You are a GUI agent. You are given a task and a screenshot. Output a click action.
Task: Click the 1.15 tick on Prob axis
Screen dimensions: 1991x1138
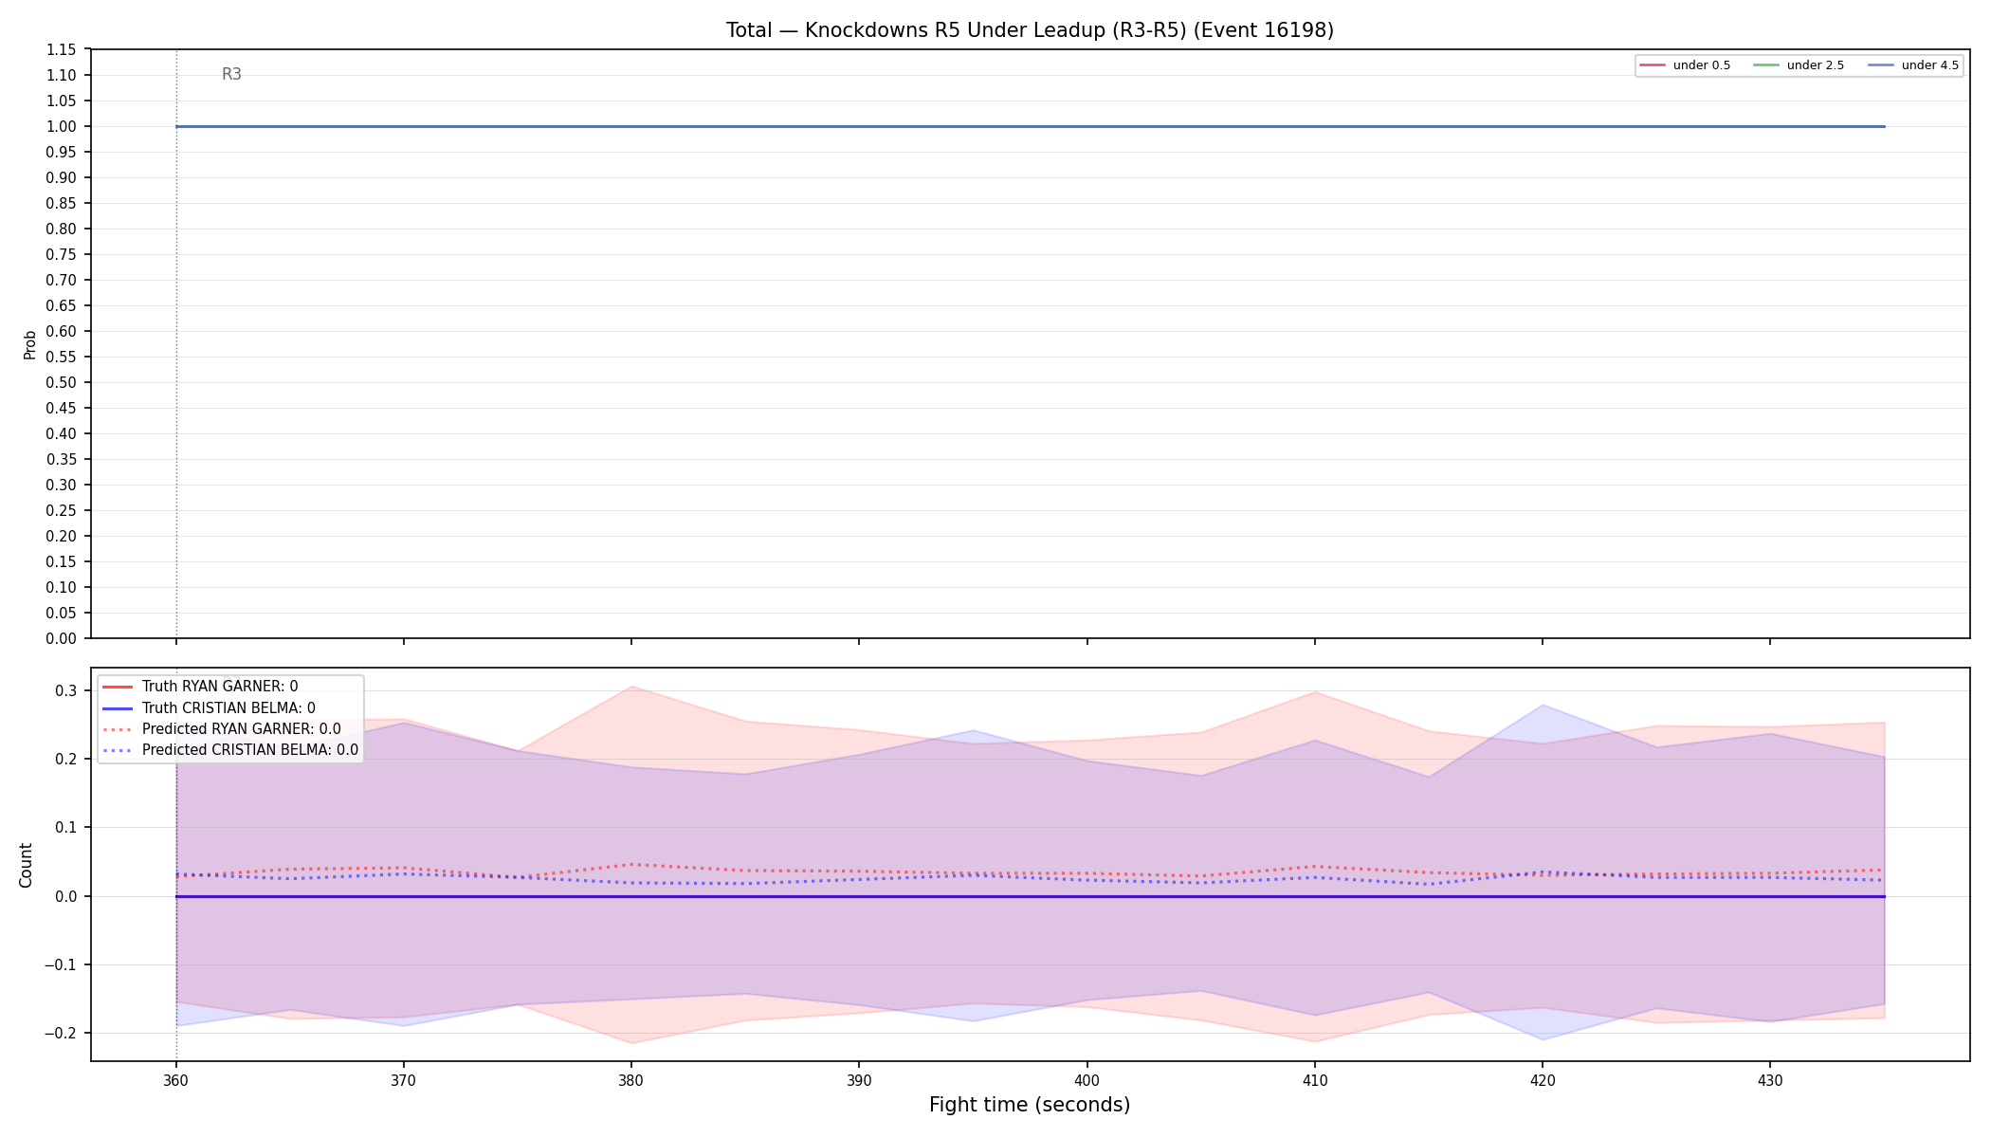62,49
